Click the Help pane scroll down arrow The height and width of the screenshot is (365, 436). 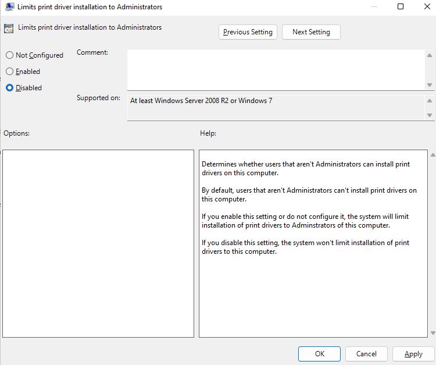(433, 333)
